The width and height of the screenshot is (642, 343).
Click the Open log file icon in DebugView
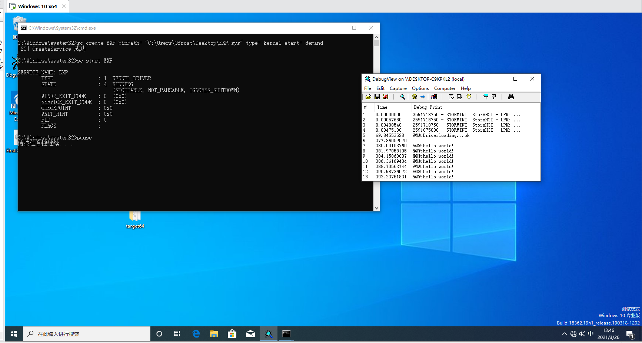pyautogui.click(x=368, y=97)
